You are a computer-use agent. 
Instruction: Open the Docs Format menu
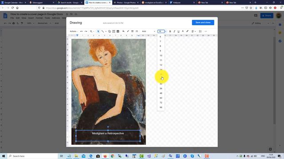39,18
